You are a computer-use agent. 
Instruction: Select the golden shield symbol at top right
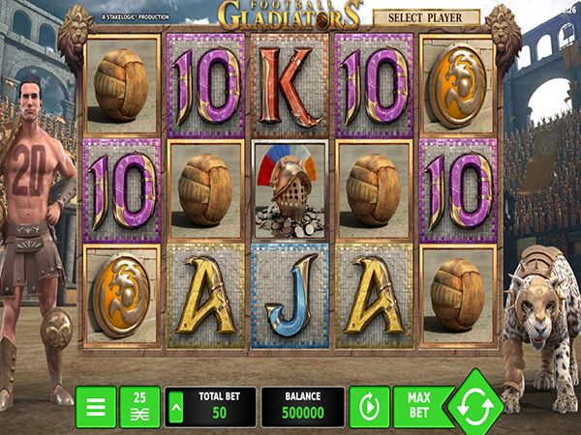point(458,86)
